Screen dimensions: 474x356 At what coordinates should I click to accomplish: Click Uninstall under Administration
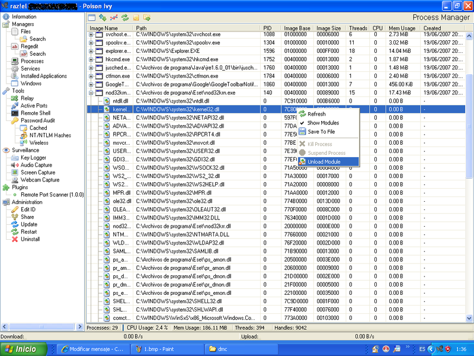tap(30, 239)
